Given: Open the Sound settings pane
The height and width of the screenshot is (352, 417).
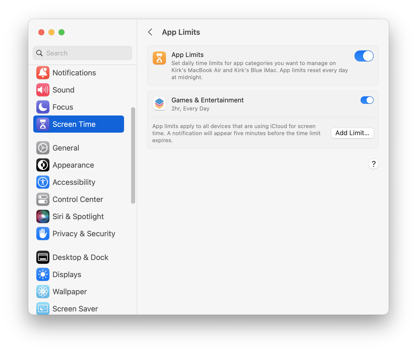Looking at the screenshot, I should [x=79, y=90].
